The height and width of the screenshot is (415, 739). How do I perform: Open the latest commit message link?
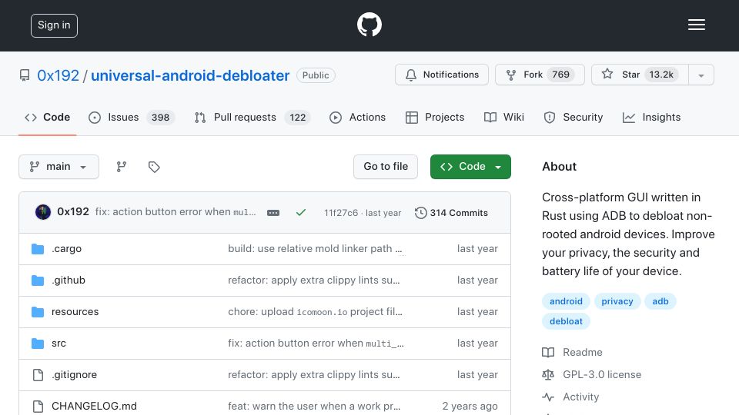(176, 212)
